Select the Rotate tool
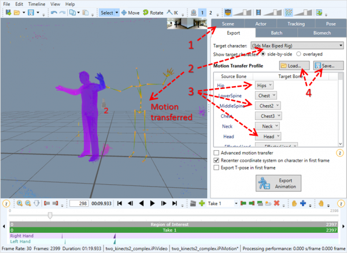 (x=153, y=13)
